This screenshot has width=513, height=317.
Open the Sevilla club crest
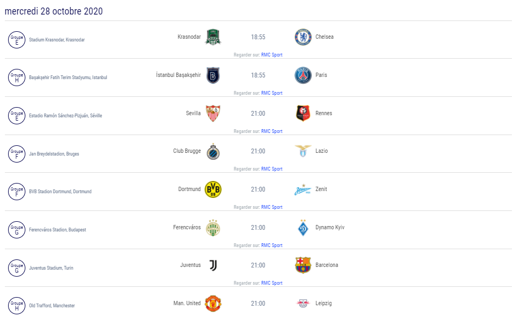(213, 113)
